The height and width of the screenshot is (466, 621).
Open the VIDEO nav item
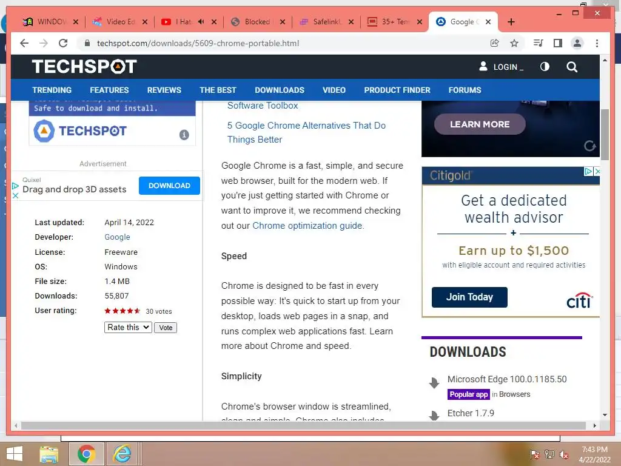coord(334,90)
